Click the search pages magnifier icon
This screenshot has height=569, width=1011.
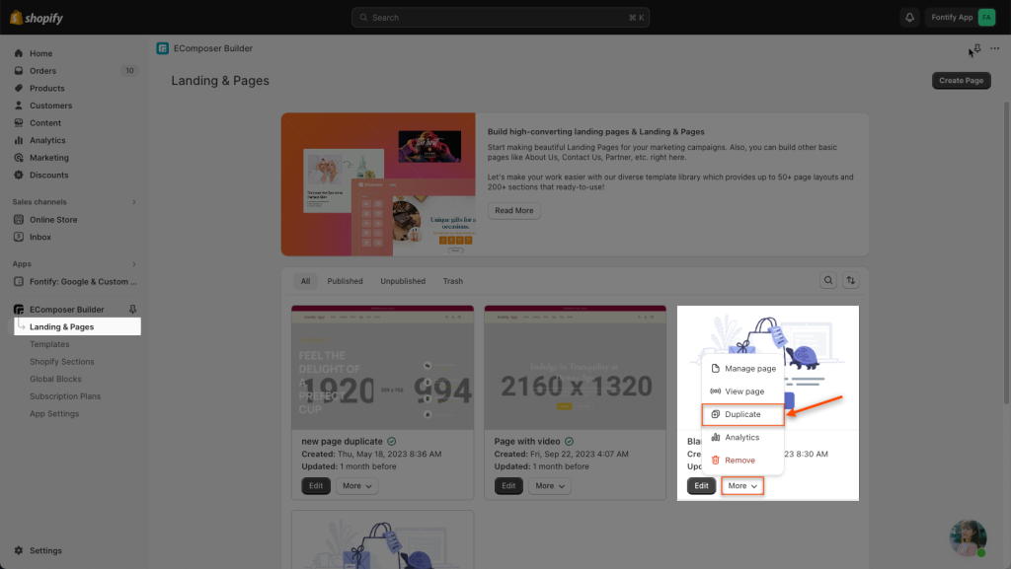click(x=828, y=281)
